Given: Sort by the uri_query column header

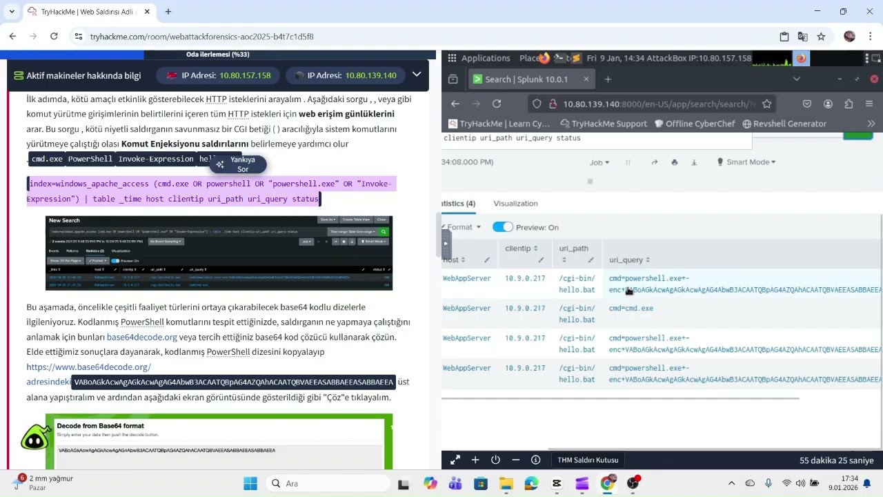Looking at the screenshot, I should (x=628, y=260).
